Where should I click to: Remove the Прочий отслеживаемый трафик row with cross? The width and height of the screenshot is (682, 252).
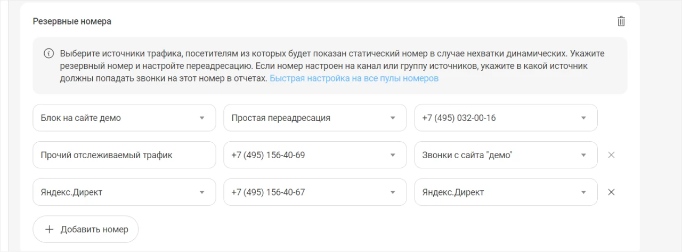tap(611, 155)
